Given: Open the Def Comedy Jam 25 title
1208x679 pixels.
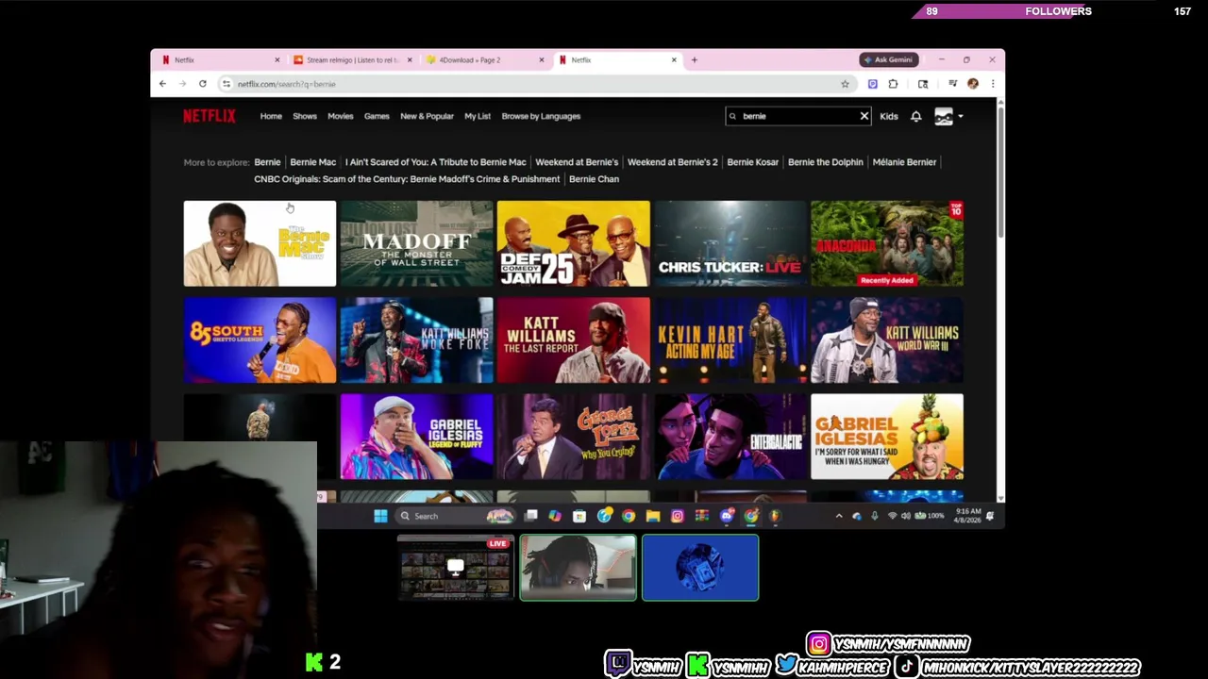Looking at the screenshot, I should click(x=573, y=243).
